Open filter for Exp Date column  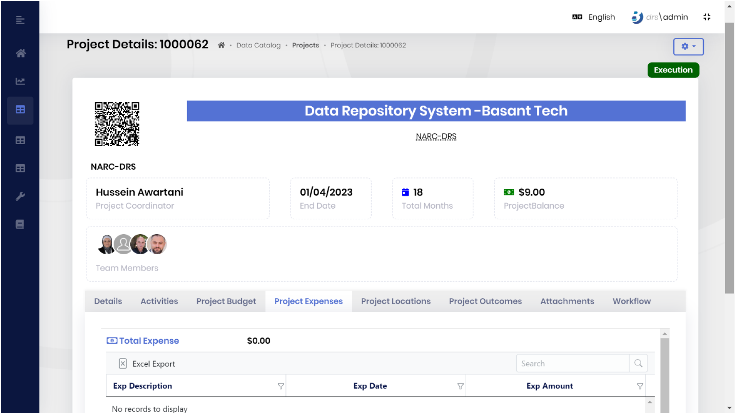tap(460, 386)
